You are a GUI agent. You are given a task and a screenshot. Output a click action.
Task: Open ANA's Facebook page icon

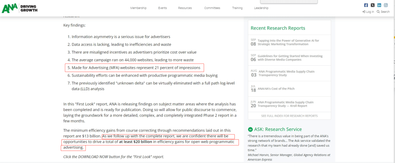tap(366, 5)
